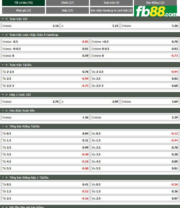Open the Tất cả kèo (76) tab
180x208 pixels.
24,3
